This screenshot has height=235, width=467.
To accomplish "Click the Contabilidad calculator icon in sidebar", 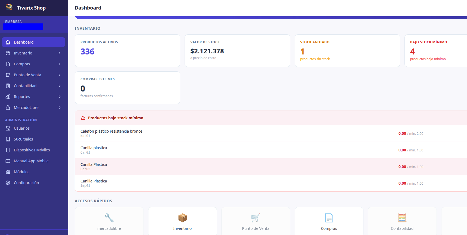I will coord(8,86).
